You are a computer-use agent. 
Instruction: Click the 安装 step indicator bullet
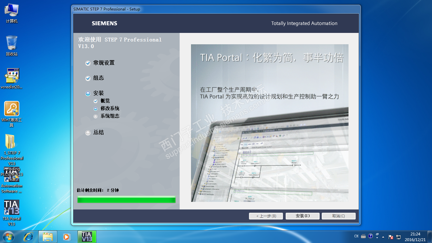pos(88,94)
